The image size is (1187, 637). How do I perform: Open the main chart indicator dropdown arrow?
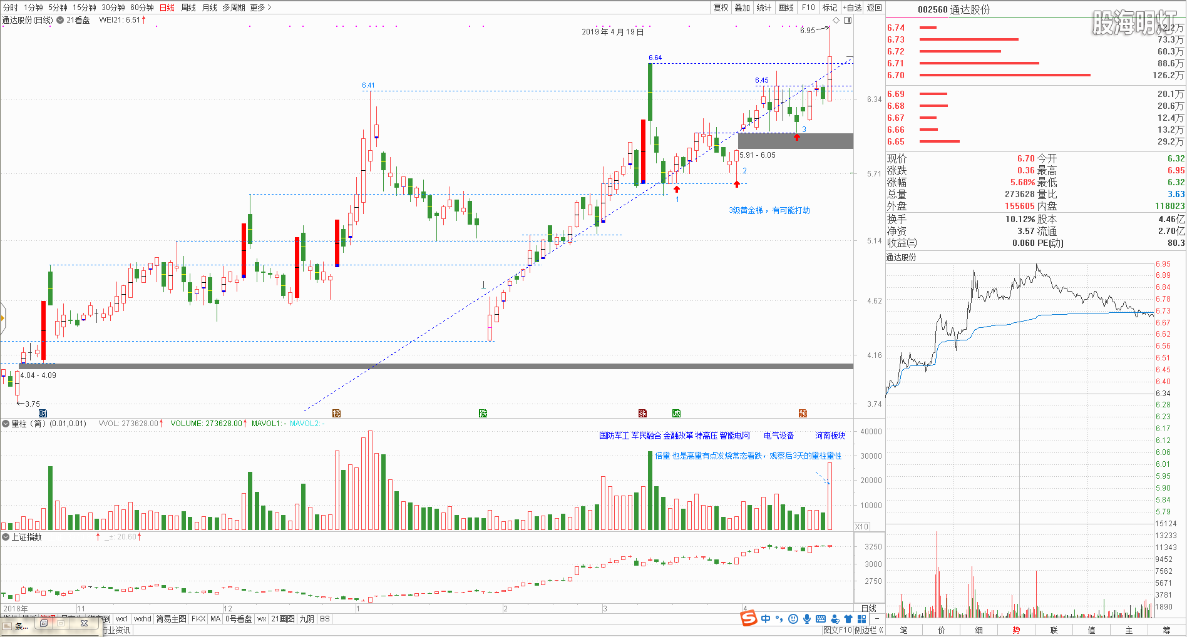click(60, 20)
